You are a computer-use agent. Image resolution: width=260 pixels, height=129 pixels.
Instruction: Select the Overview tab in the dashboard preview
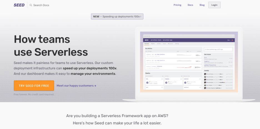(147, 44)
